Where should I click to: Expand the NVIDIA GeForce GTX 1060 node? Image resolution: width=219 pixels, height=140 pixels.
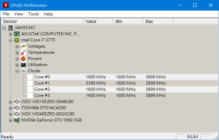click(10, 121)
